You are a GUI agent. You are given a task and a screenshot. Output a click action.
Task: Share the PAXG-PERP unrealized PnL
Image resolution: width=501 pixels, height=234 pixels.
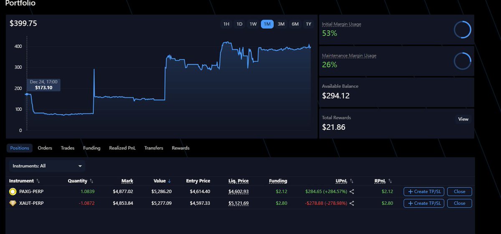point(352,192)
